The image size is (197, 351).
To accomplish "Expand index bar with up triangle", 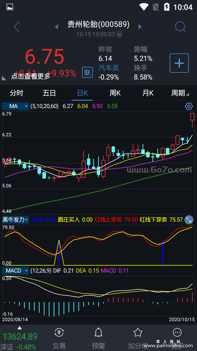I will pyautogui.click(x=19, y=328).
